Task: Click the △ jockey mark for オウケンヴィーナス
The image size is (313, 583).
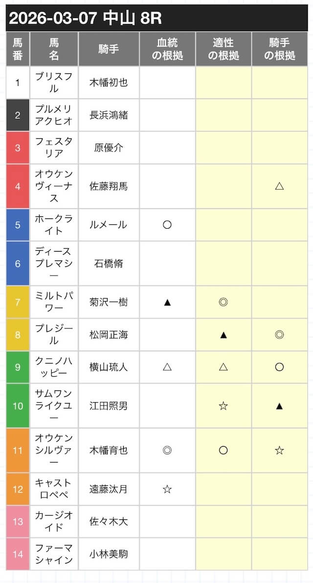Action: tap(279, 186)
